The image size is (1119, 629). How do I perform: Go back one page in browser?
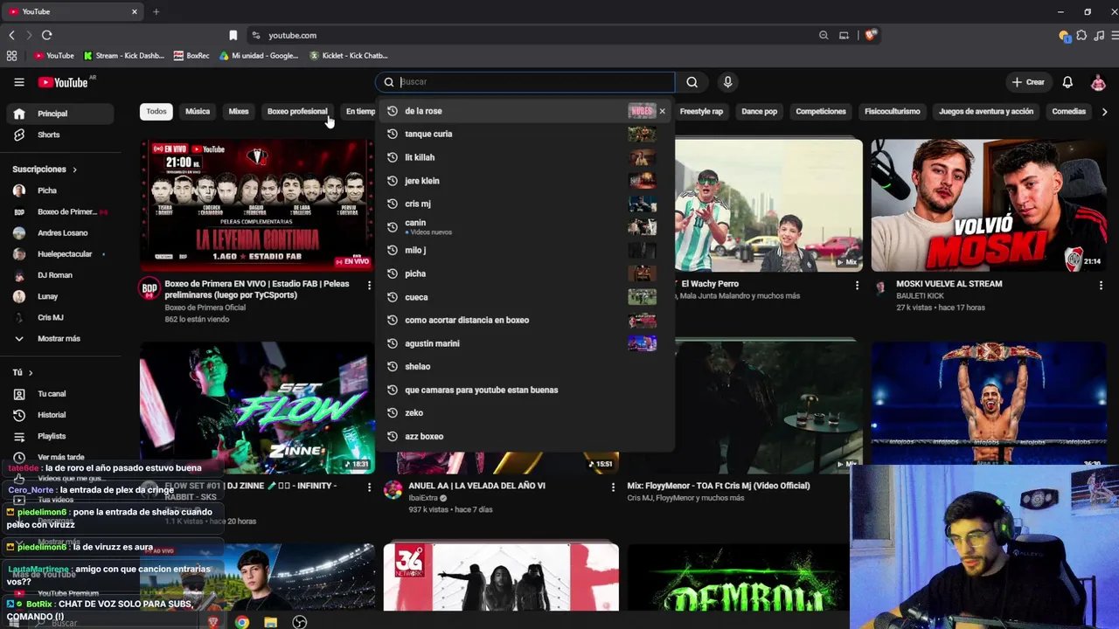point(11,35)
